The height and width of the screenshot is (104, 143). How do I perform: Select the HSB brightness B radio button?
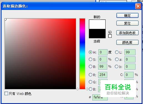(90, 66)
